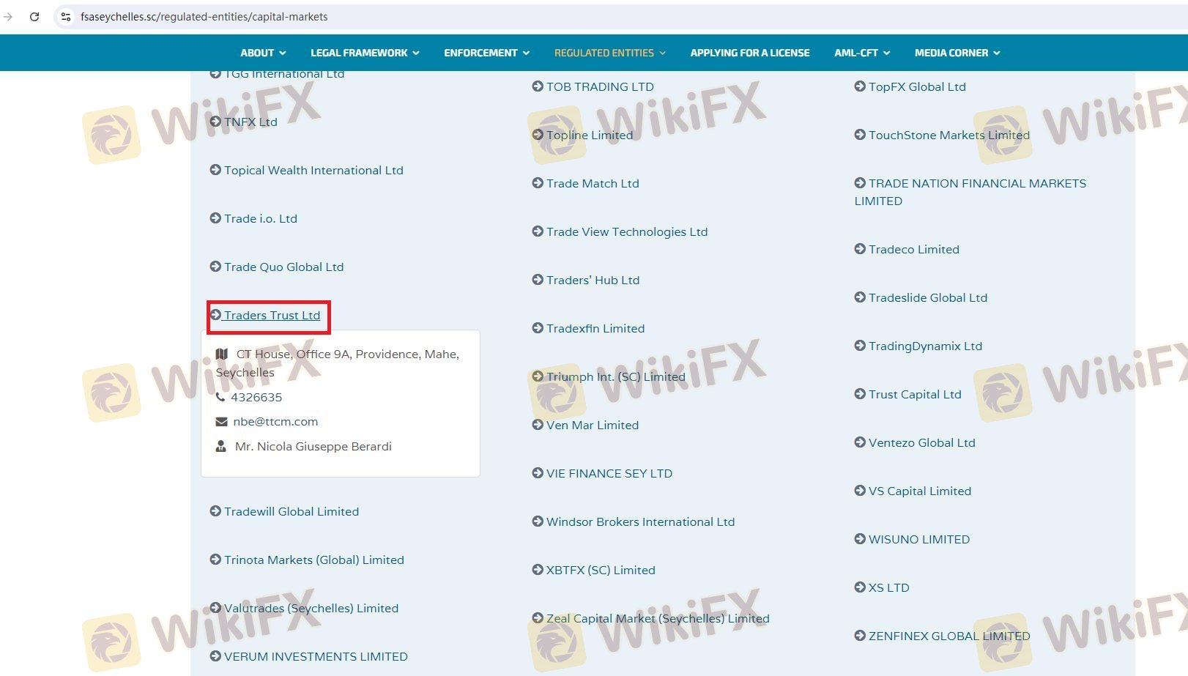Click the site information icon in address bar
The image size is (1188, 676).
(x=66, y=17)
